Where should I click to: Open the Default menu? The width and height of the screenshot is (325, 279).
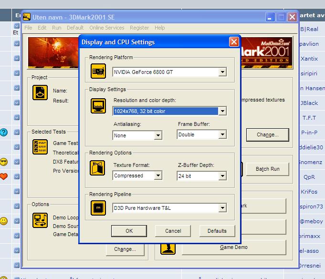tap(75, 28)
